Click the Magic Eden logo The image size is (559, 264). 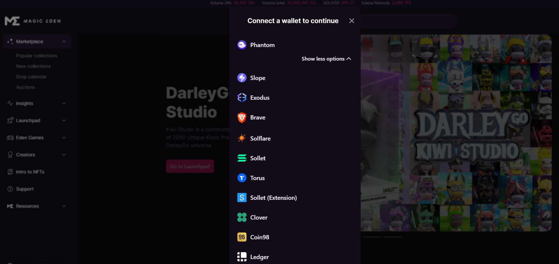[x=33, y=21]
